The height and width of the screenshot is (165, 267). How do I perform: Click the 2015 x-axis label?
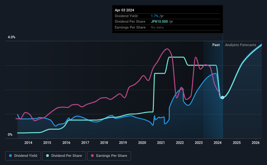(x=47, y=143)
